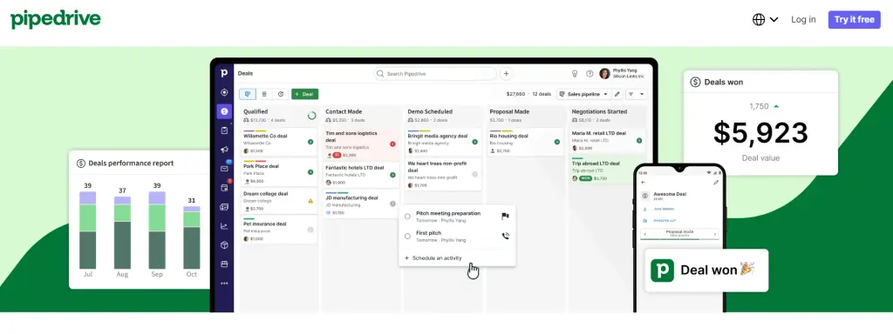Open Leads target icon in the sidebar
Screen dimensions: 893x334
click(x=224, y=92)
